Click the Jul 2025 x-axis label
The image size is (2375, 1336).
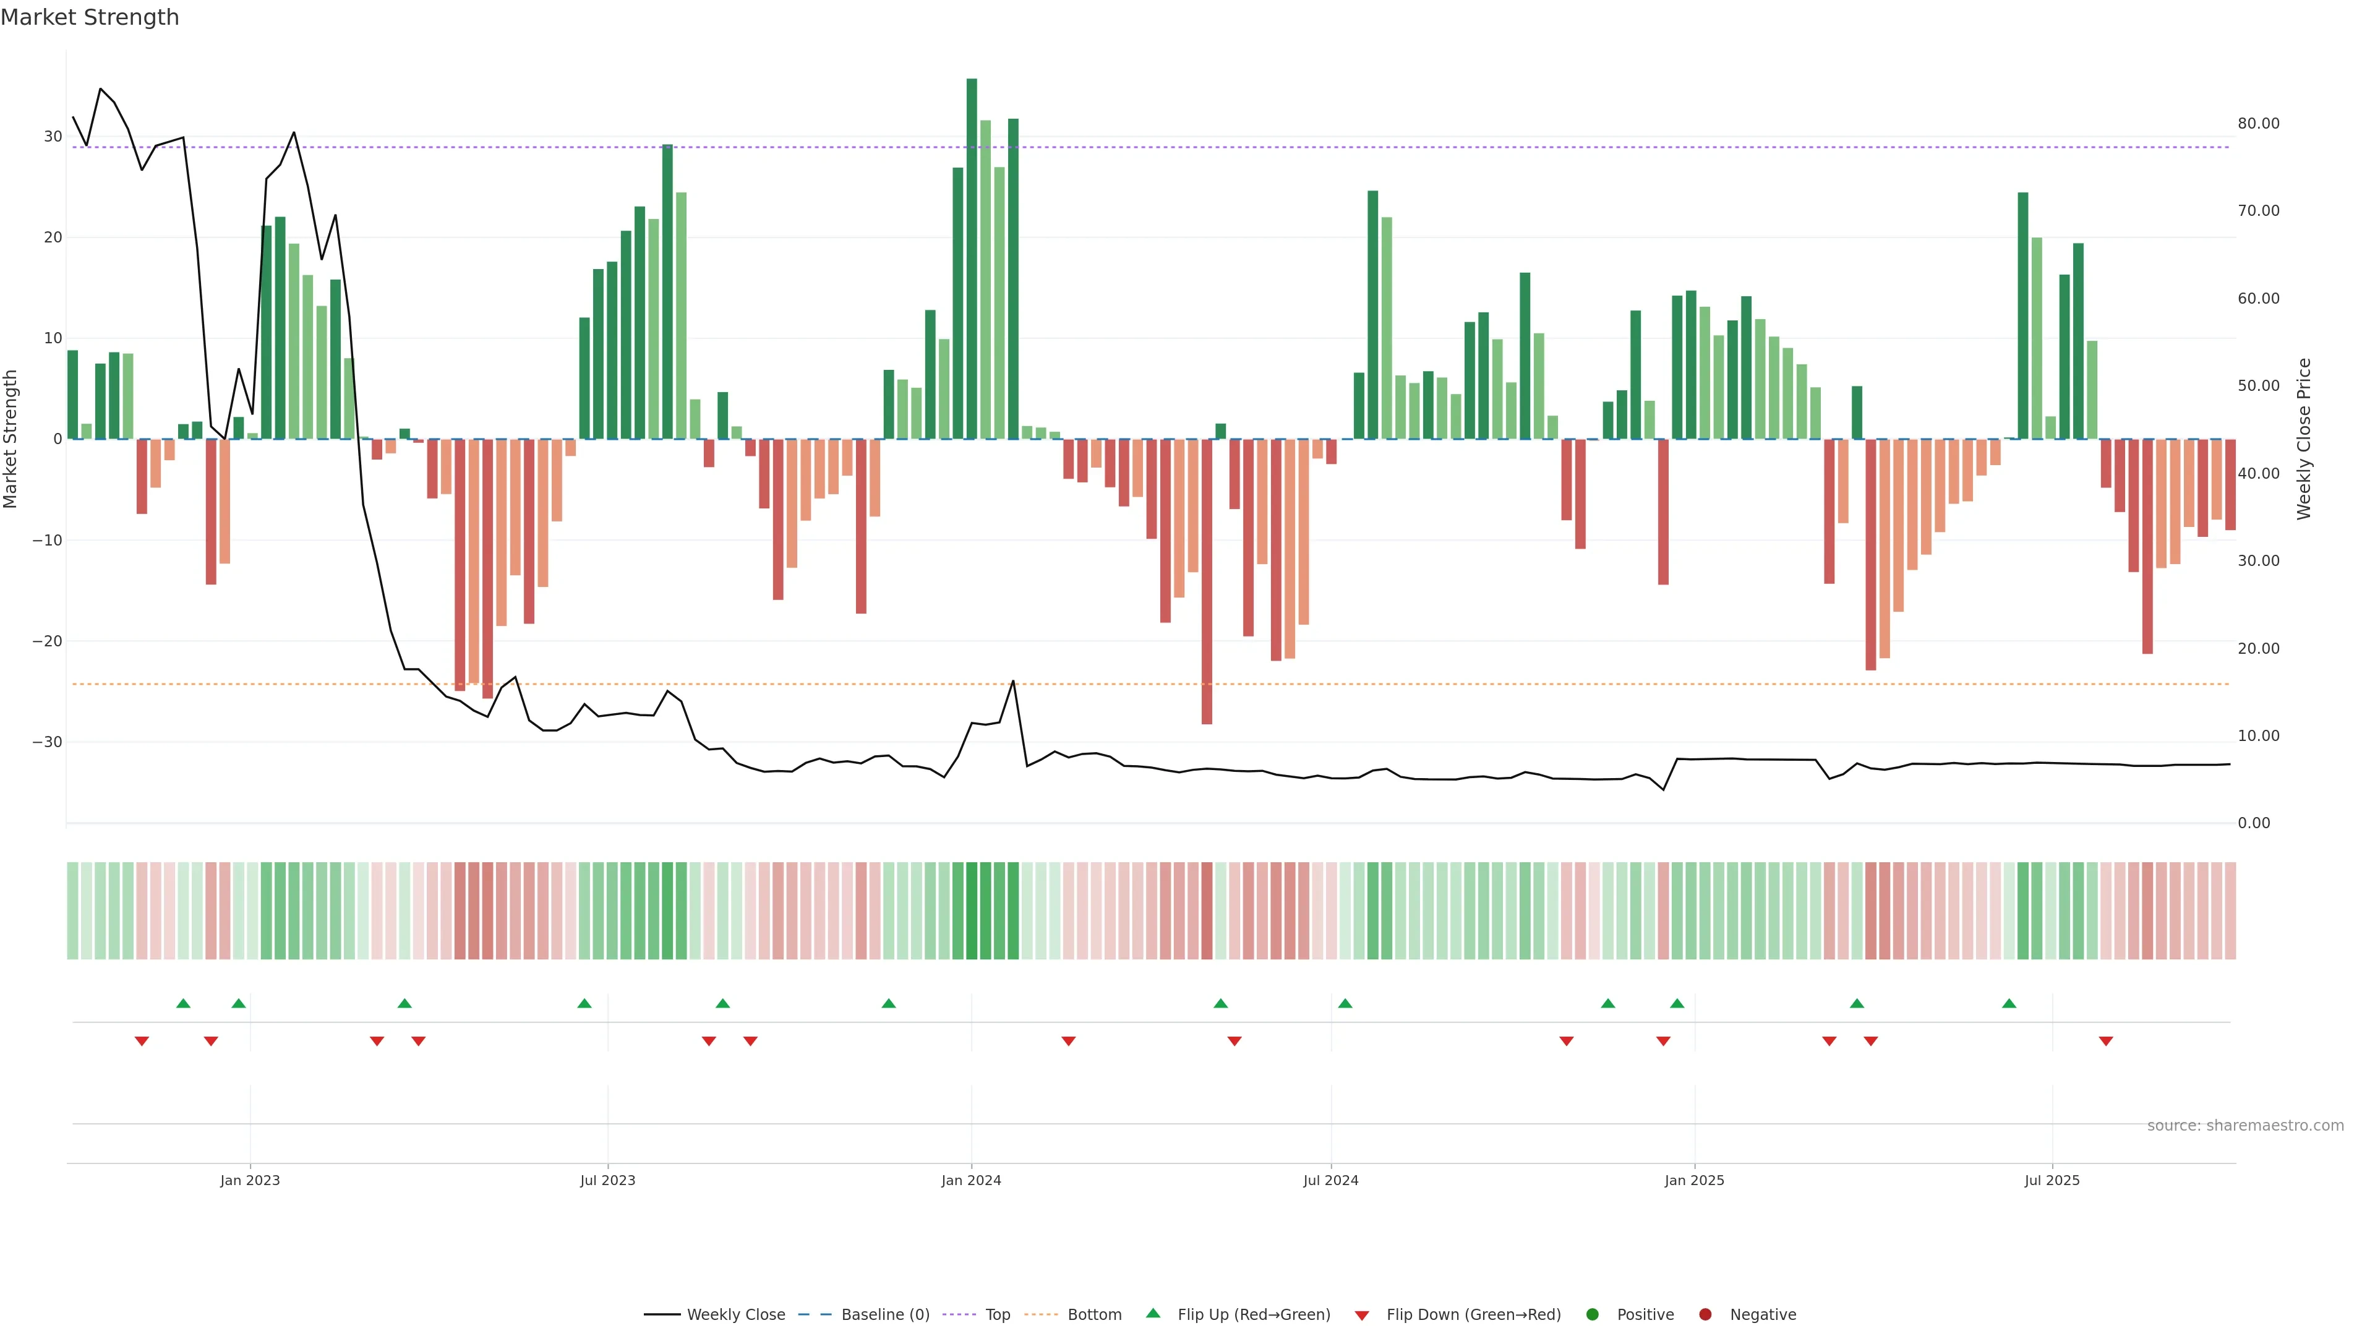click(x=2052, y=1180)
